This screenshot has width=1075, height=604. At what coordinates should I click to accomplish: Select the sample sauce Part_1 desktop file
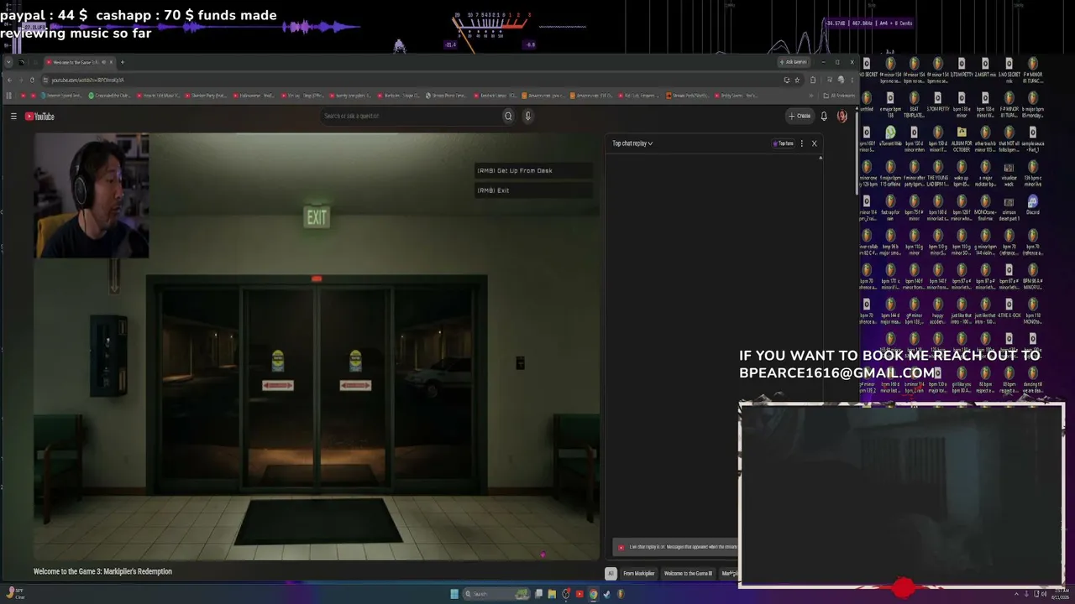click(x=1032, y=138)
